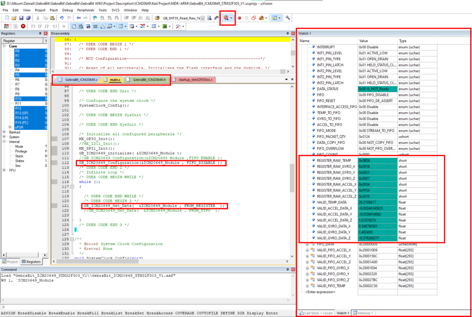Click the Run to cursor line icon
This screenshot has width=472, height=317.
(54, 26)
